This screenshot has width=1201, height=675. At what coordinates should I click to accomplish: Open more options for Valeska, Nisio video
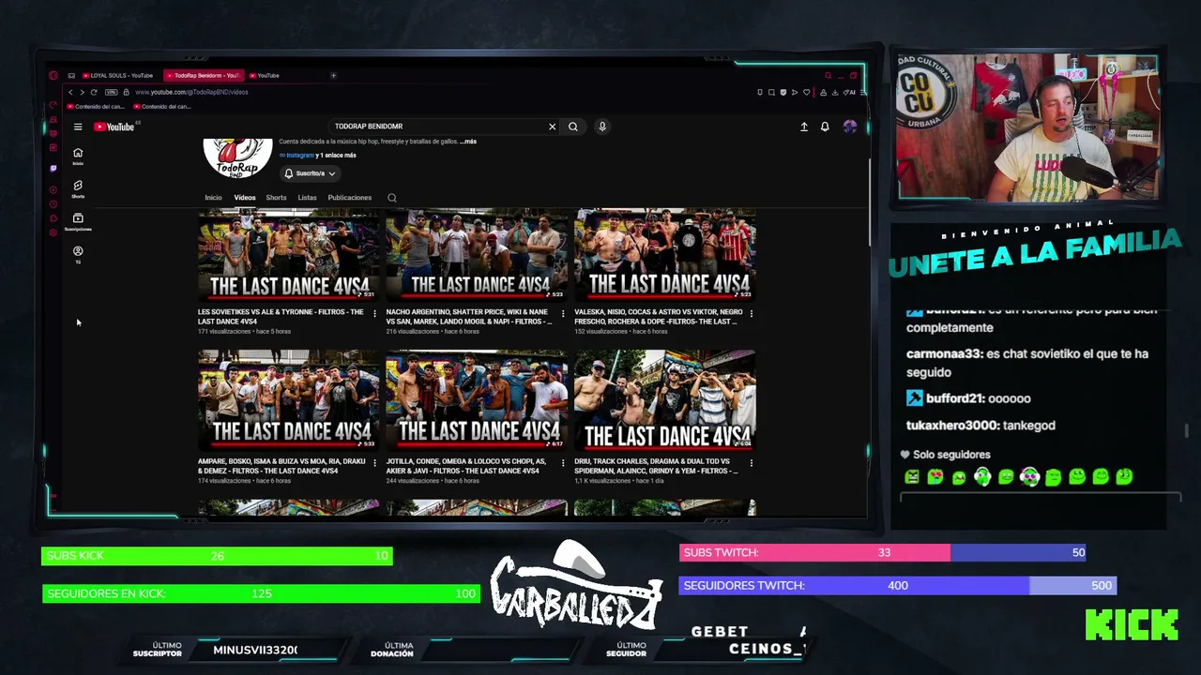pyautogui.click(x=752, y=313)
